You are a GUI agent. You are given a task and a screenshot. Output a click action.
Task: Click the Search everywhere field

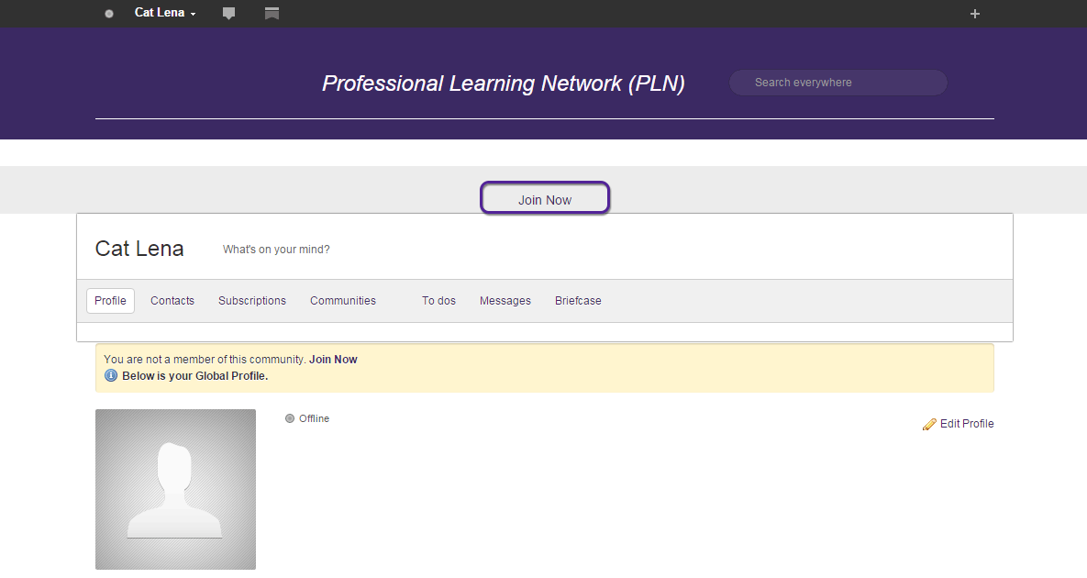[838, 83]
